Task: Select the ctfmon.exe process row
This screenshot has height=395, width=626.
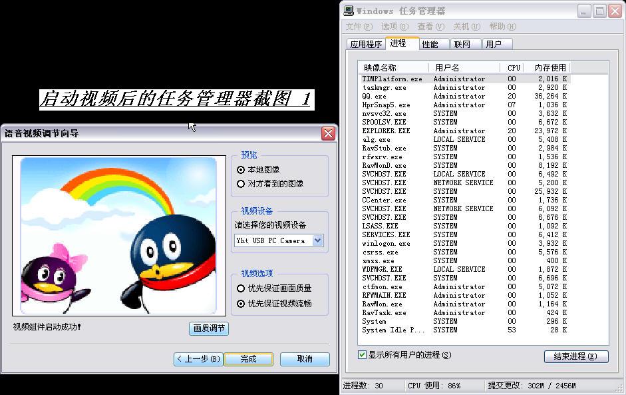Action: coord(465,286)
